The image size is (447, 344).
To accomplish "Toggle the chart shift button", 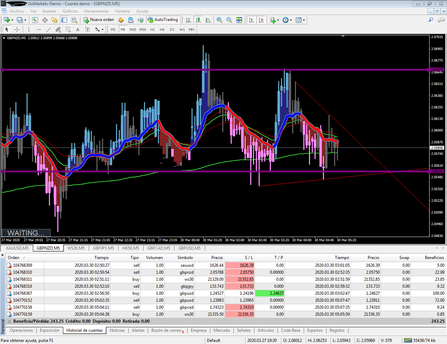I will tap(261, 20).
